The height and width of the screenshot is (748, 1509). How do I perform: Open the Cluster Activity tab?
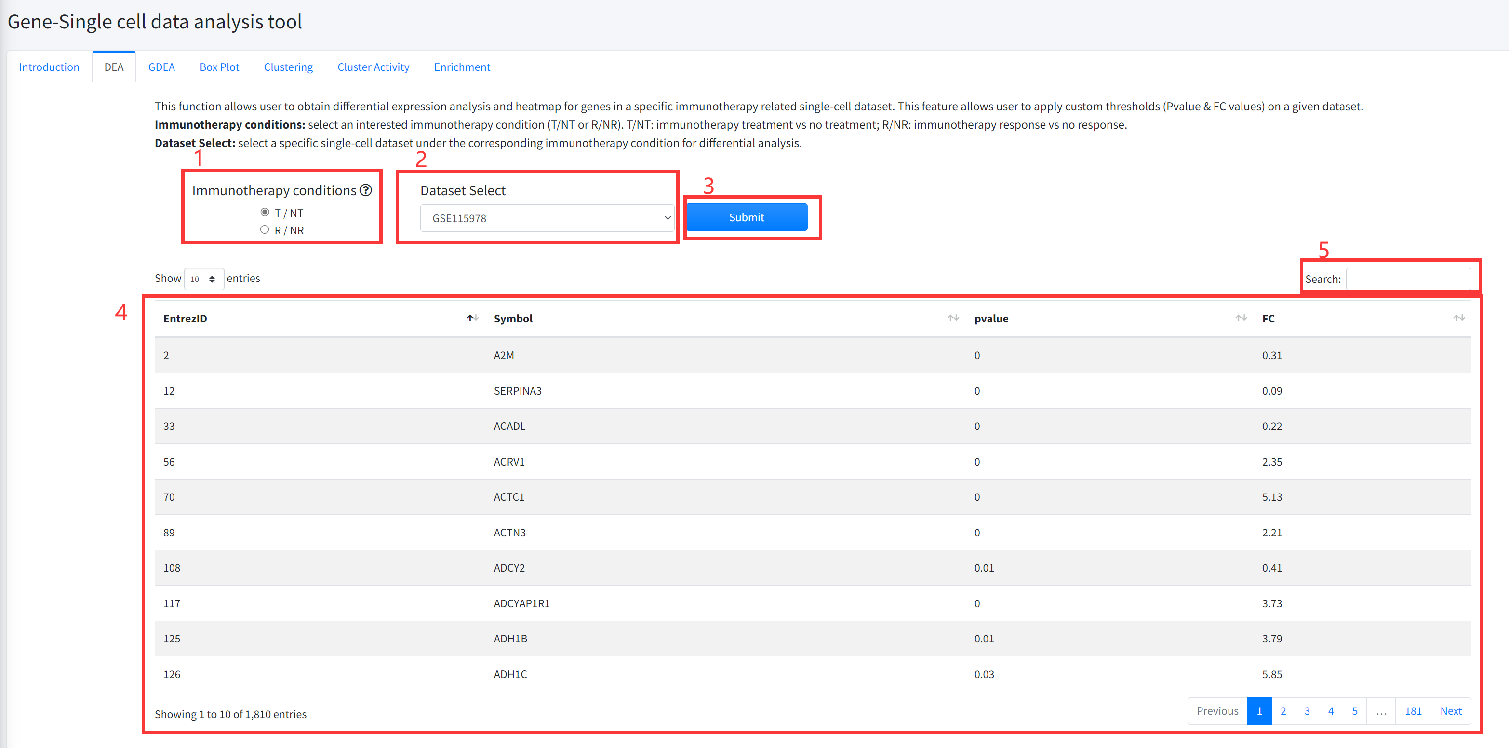[x=373, y=67]
